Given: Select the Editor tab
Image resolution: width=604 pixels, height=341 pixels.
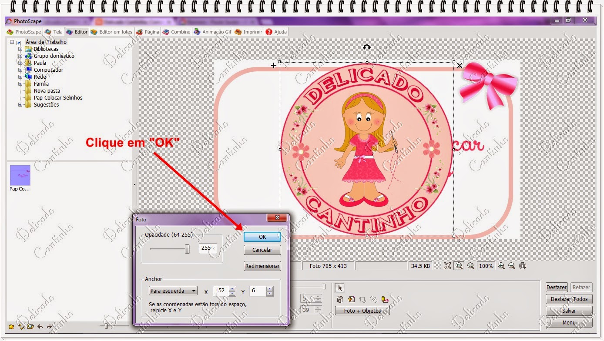Looking at the screenshot, I should [x=77, y=32].
